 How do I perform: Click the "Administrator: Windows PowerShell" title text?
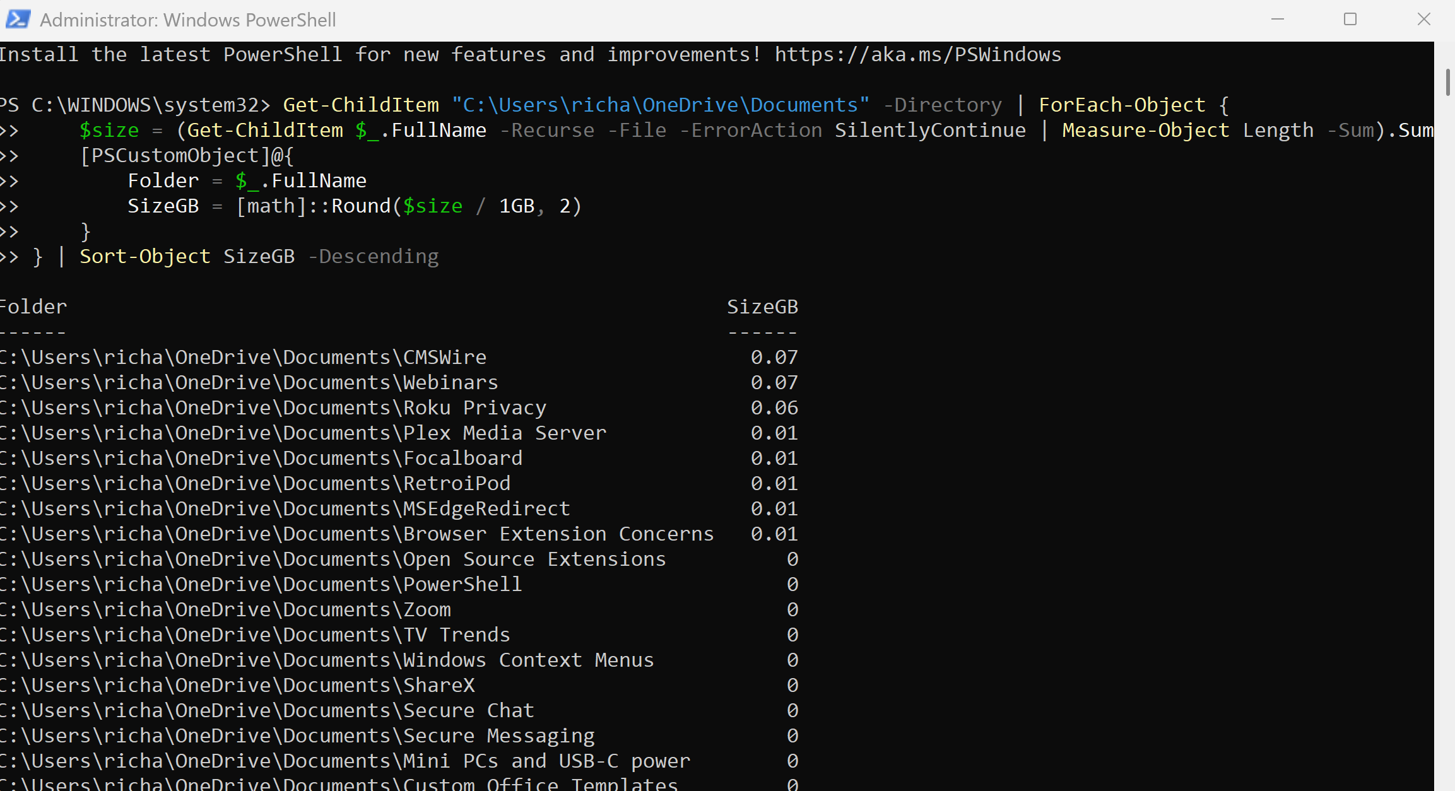[x=188, y=20]
